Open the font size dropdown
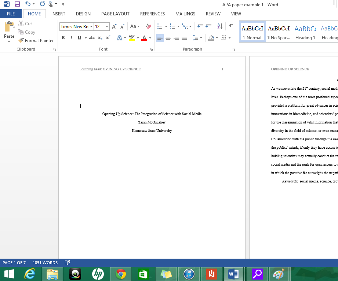Viewport: 338px width, 281px height. pyautogui.click(x=107, y=26)
